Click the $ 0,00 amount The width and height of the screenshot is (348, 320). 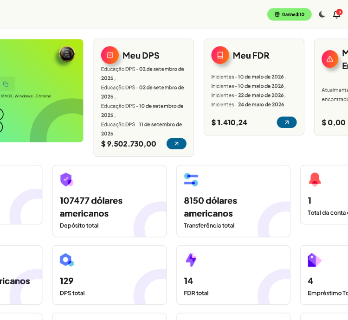pyautogui.click(x=334, y=122)
